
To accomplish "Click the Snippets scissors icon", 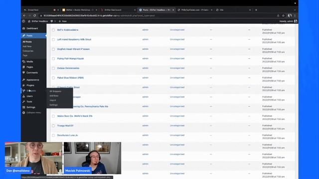I will point(24,90).
